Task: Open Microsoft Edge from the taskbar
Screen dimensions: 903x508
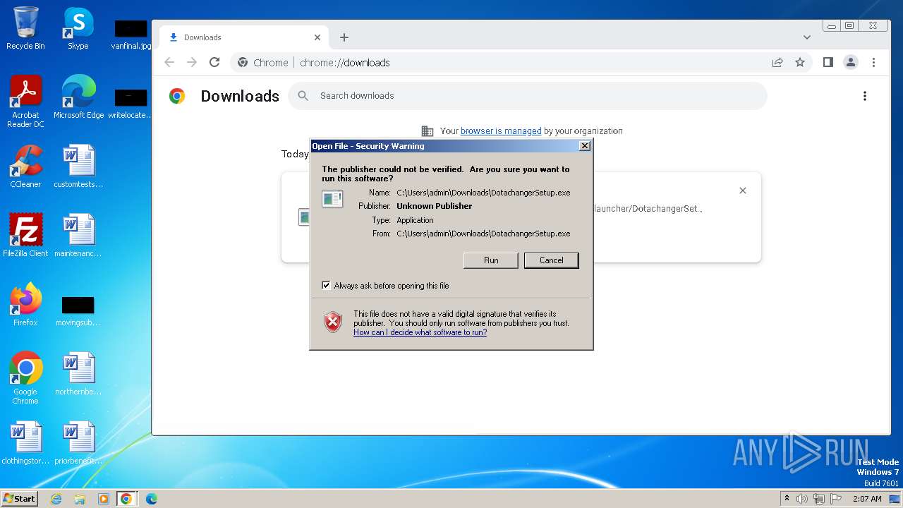Action: click(x=151, y=499)
